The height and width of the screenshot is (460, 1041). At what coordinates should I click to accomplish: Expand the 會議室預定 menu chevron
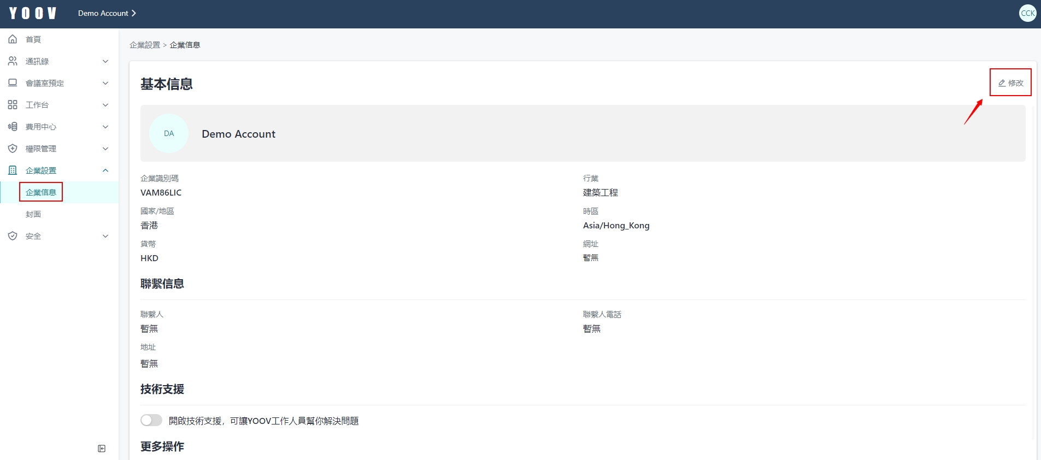pos(105,83)
